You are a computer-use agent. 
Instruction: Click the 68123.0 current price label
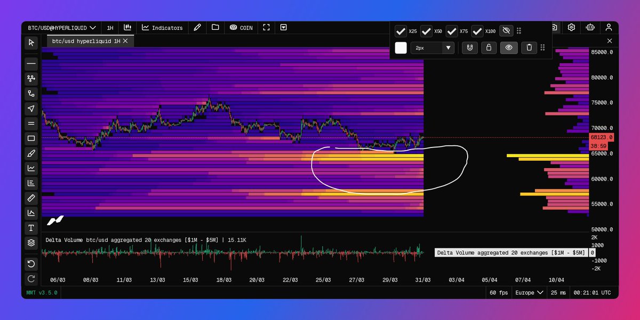click(602, 137)
